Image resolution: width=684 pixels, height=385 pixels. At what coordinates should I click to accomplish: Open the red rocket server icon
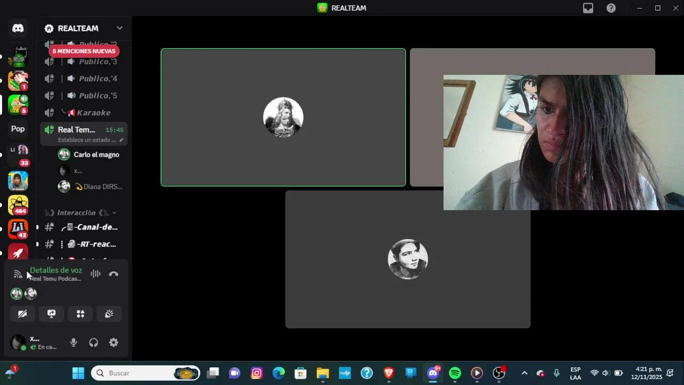pyautogui.click(x=18, y=252)
